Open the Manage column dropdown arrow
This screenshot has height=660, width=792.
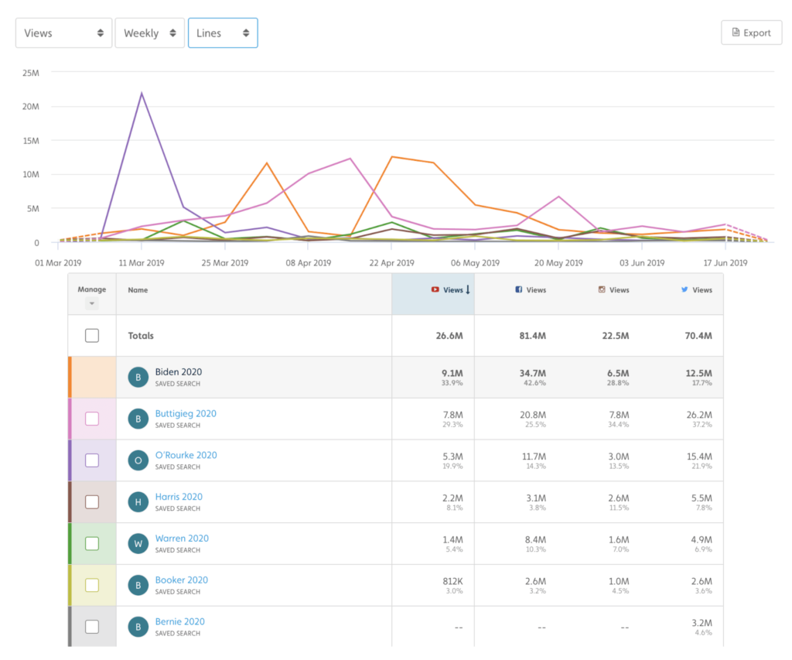pyautogui.click(x=92, y=303)
